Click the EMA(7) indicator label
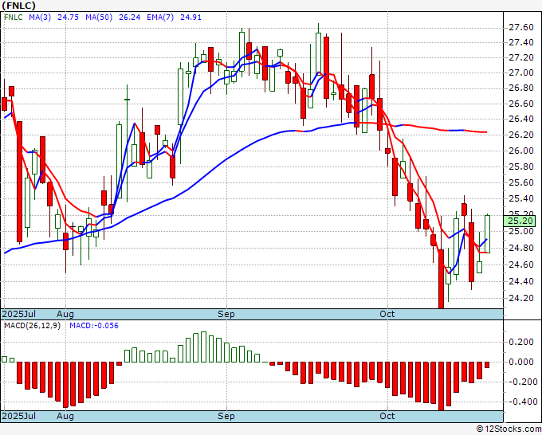 click(x=160, y=18)
